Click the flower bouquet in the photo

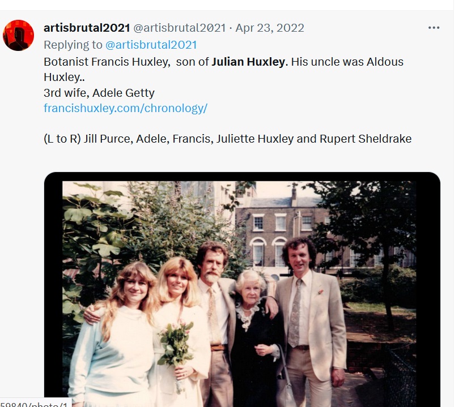pyautogui.click(x=176, y=344)
